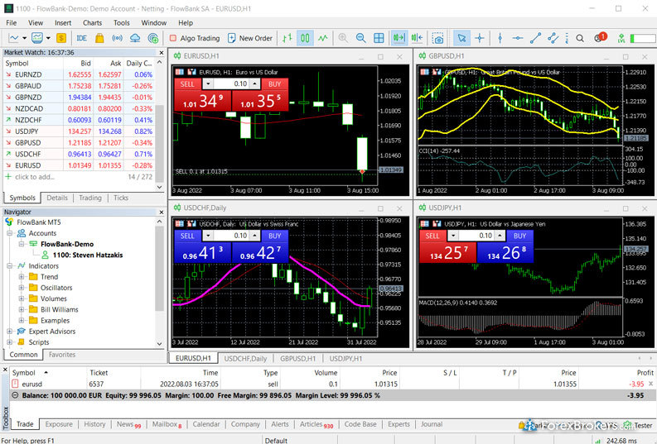The width and height of the screenshot is (657, 444).
Task: Open the Market Watch dollar icon
Action: coord(61,38)
